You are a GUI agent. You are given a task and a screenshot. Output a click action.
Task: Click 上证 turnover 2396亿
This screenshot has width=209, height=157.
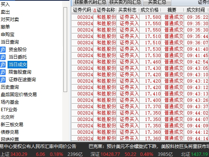point(75,154)
